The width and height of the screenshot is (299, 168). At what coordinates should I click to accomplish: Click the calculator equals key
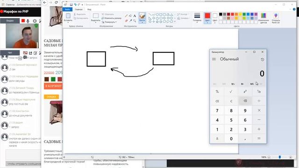pos(259,139)
